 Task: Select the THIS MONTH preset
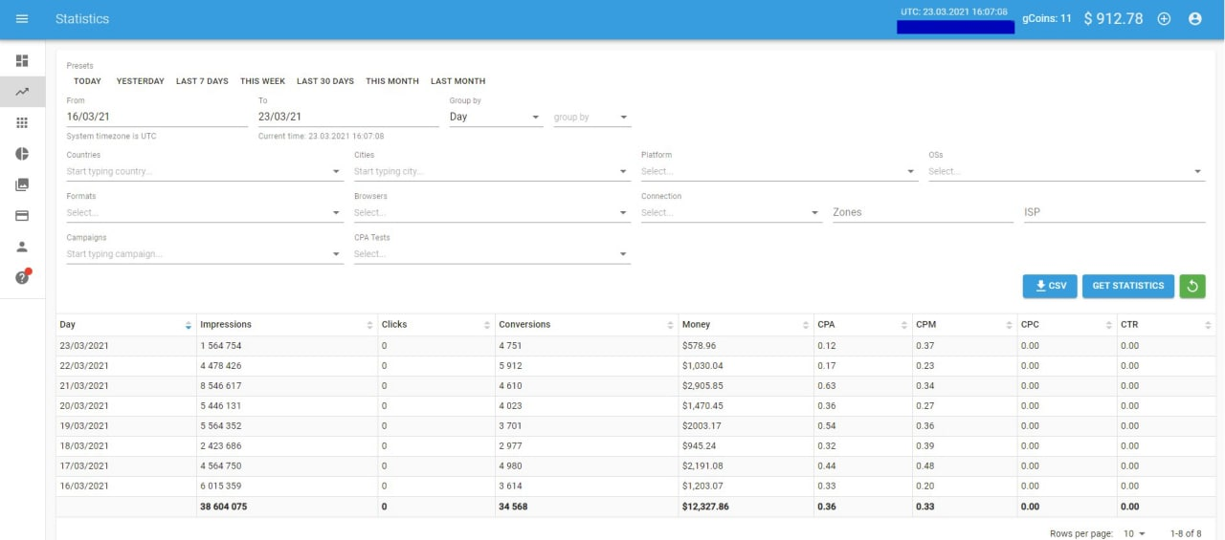click(392, 81)
